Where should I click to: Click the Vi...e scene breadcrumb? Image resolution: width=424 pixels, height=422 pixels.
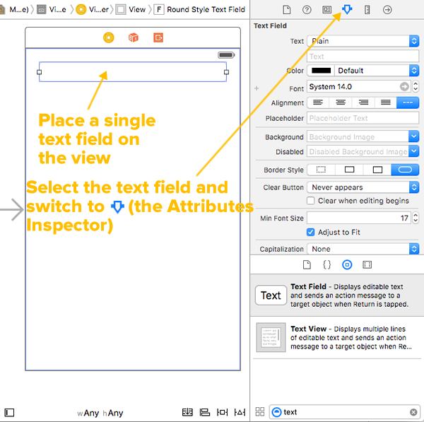click(52, 10)
